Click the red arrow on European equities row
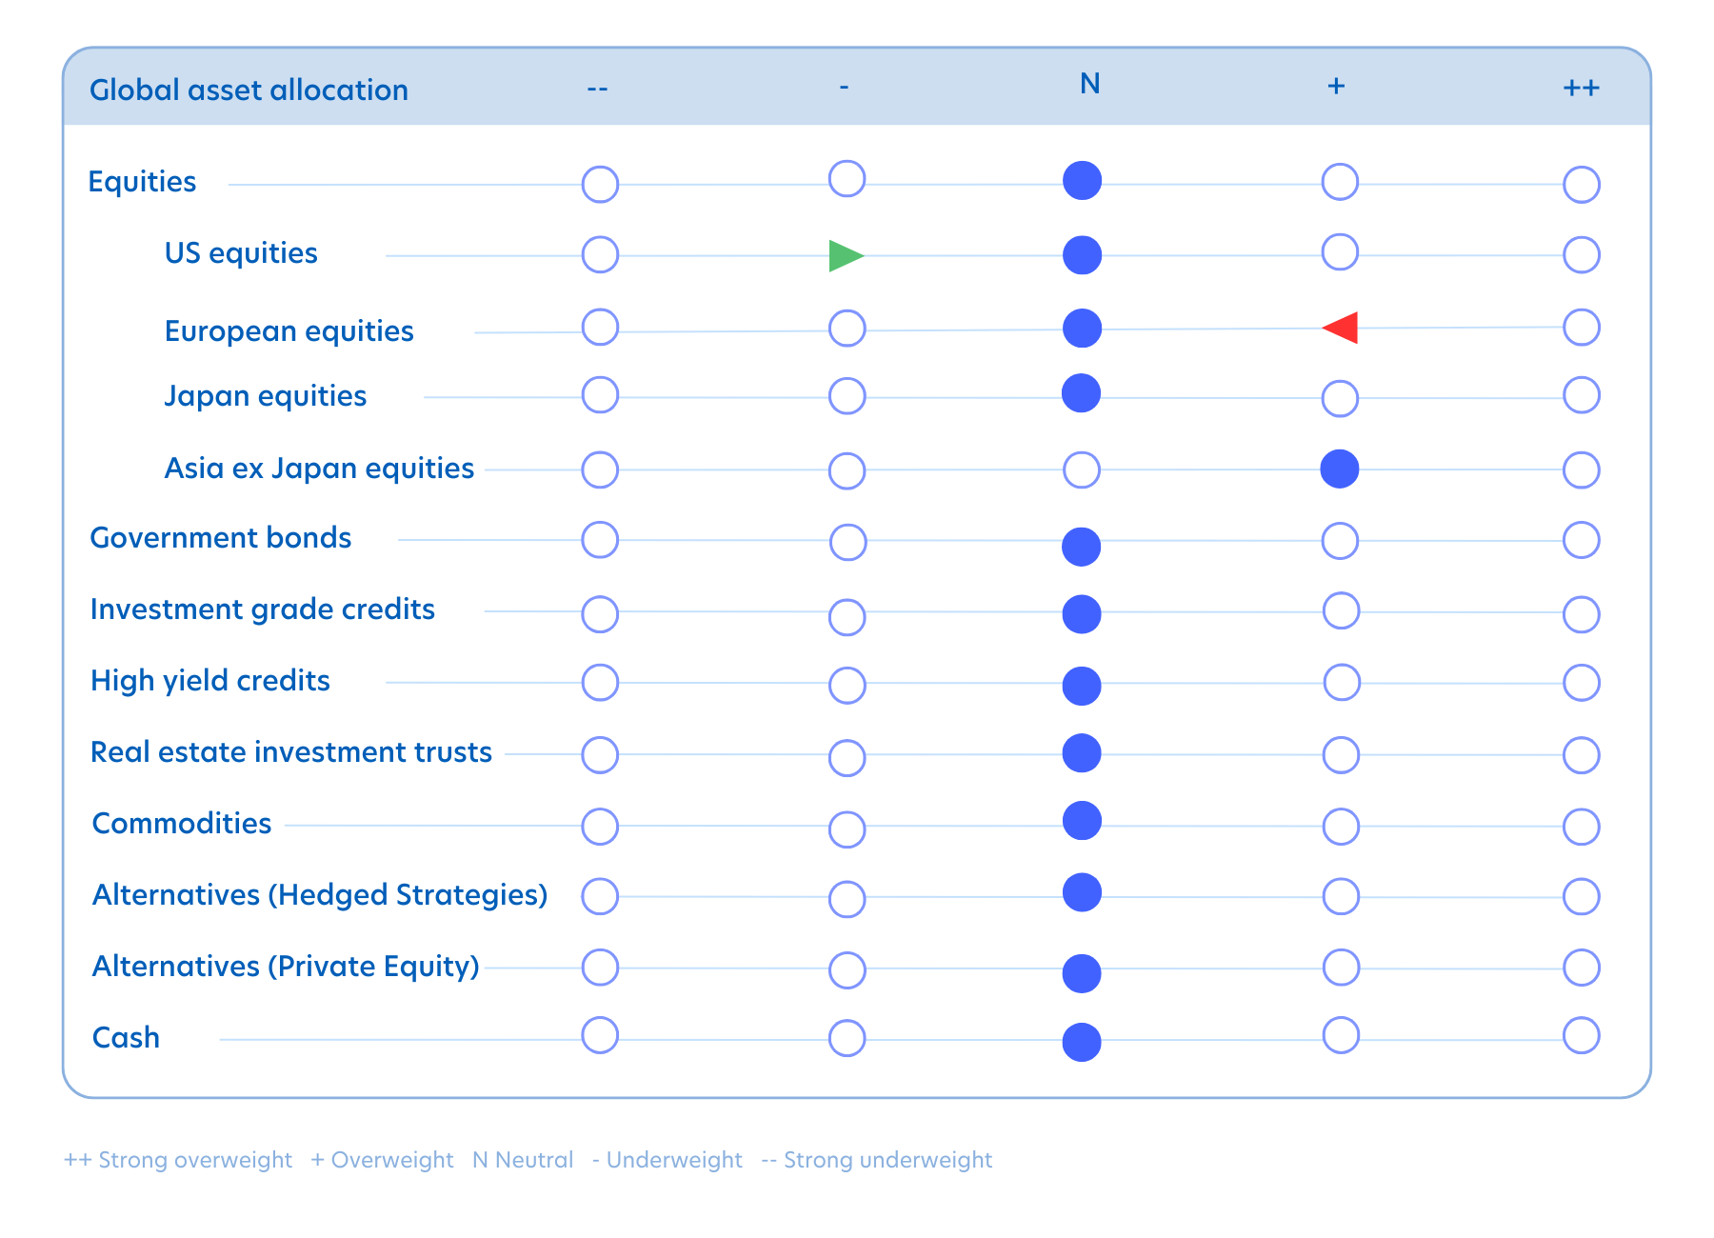The height and width of the screenshot is (1238, 1714). (x=1341, y=328)
